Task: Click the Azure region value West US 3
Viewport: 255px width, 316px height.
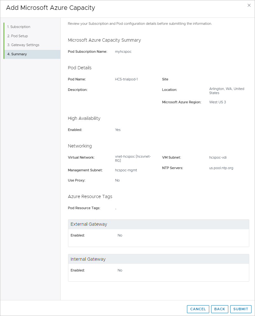Action: pos(217,102)
